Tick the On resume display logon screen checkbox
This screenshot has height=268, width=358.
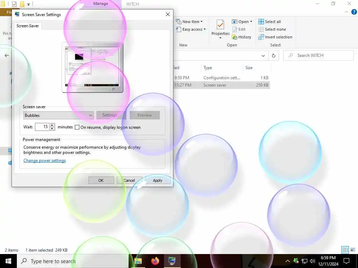pos(77,127)
